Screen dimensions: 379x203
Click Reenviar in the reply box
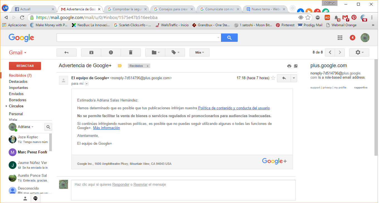(140, 185)
